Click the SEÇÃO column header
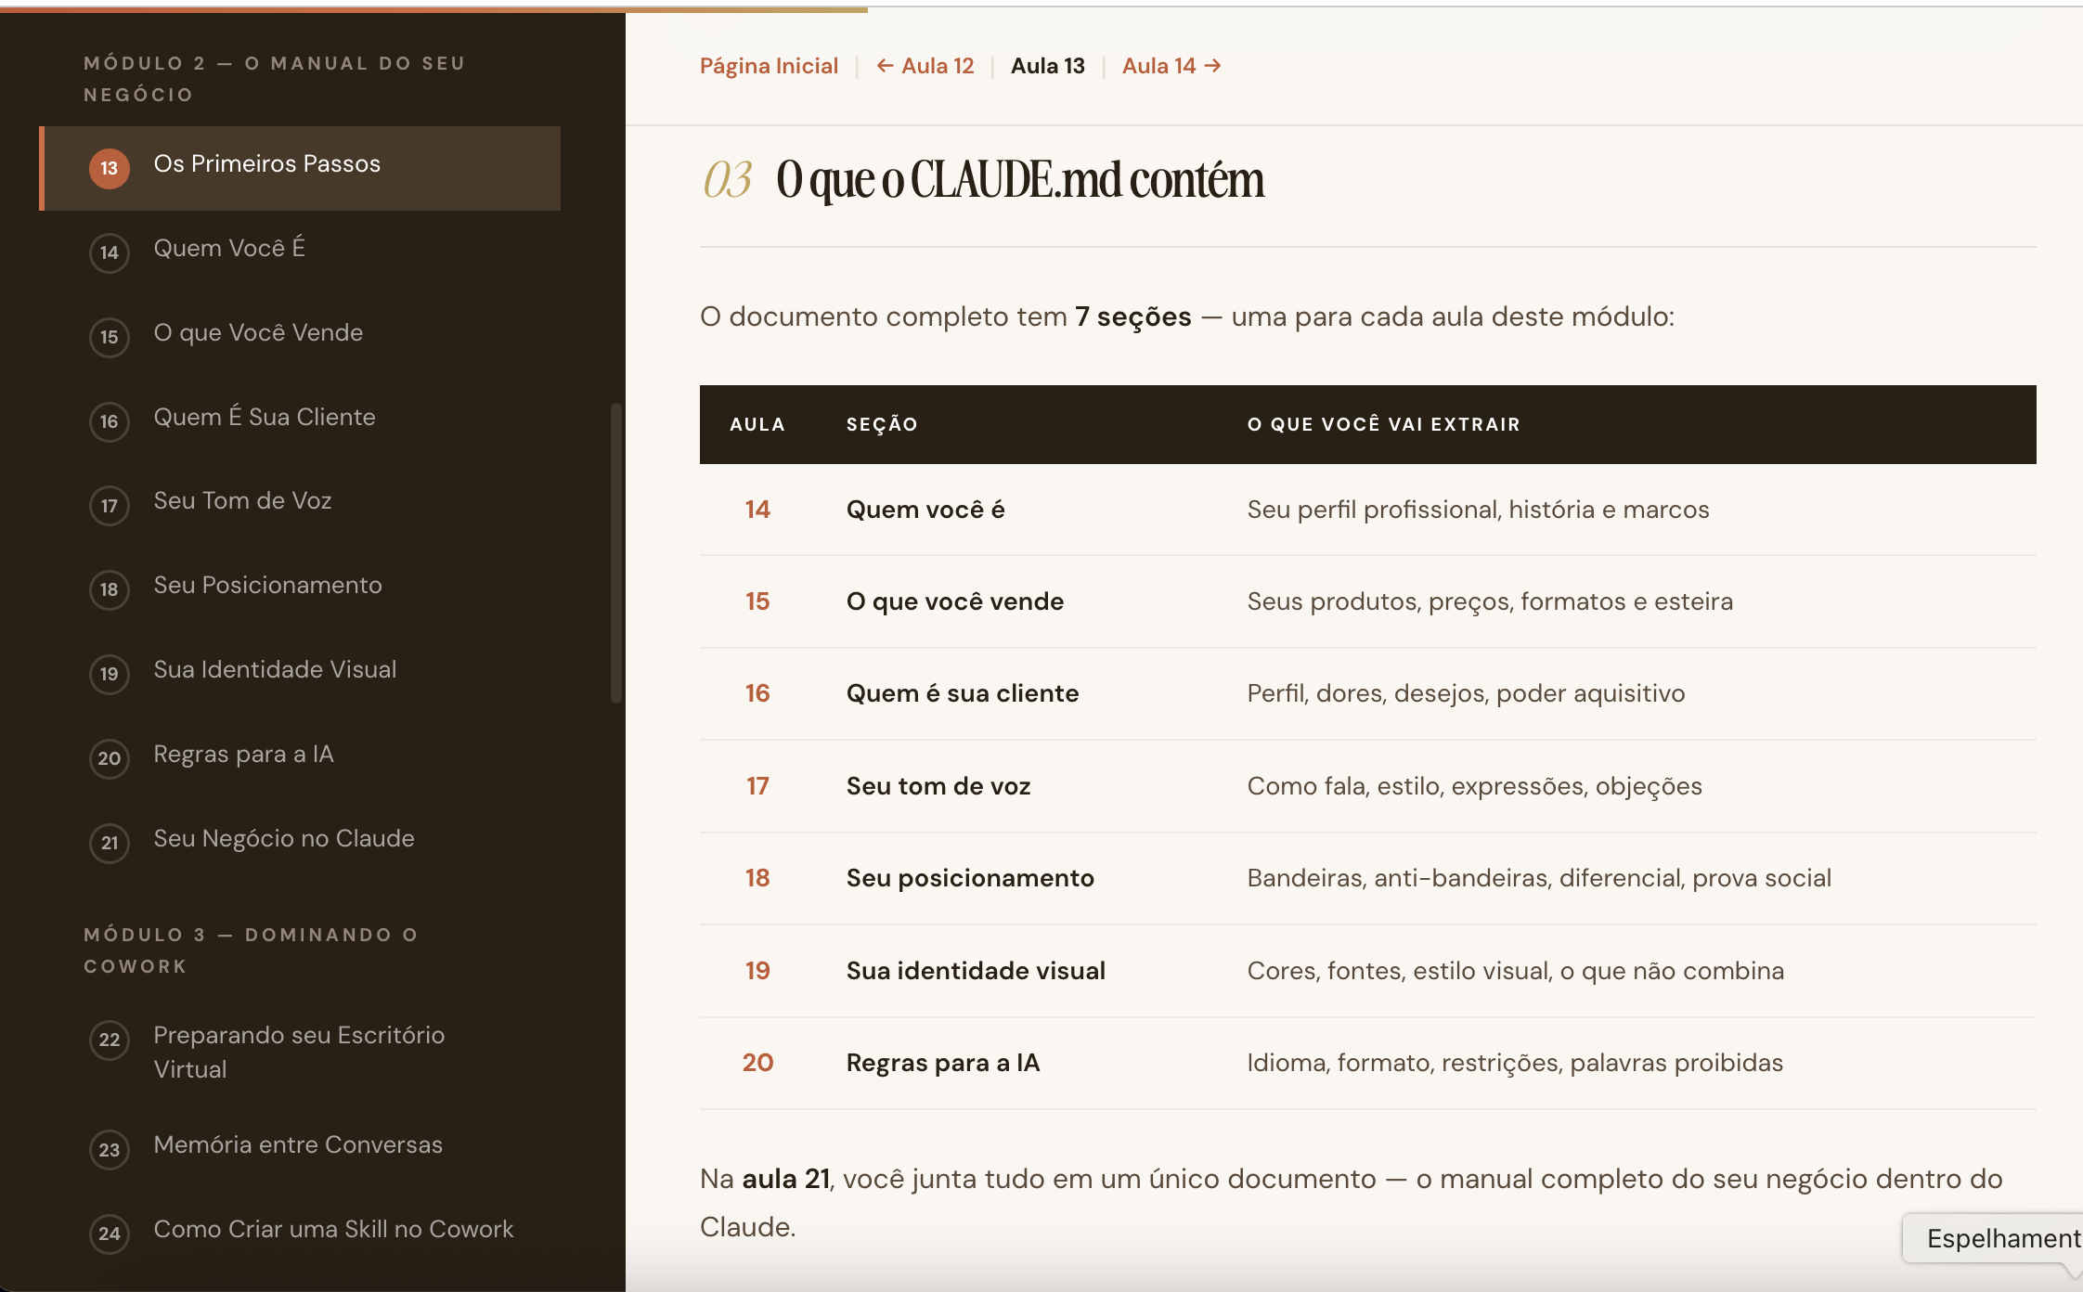 (882, 424)
